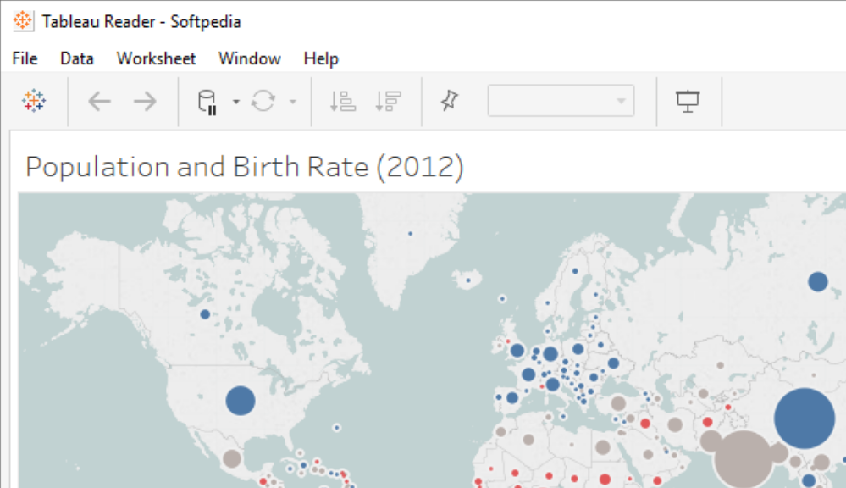This screenshot has height=488, width=846.
Task: Click the forward navigation arrow
Action: coord(146,100)
